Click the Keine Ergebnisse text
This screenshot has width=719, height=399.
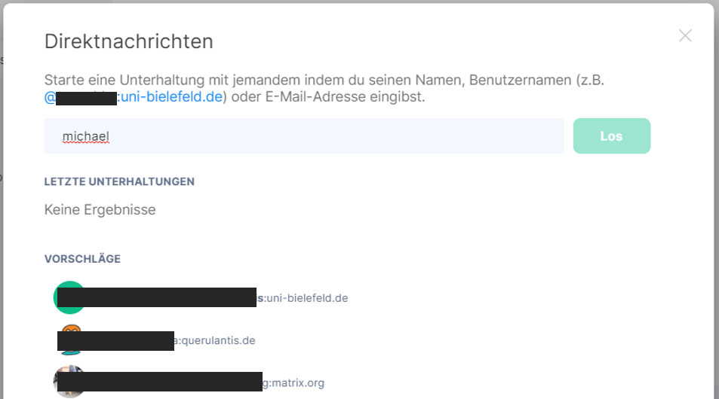100,209
